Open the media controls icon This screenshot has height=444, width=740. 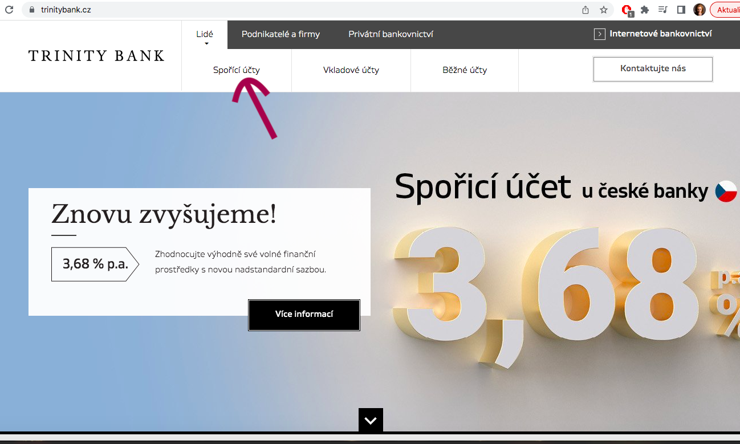pos(662,10)
